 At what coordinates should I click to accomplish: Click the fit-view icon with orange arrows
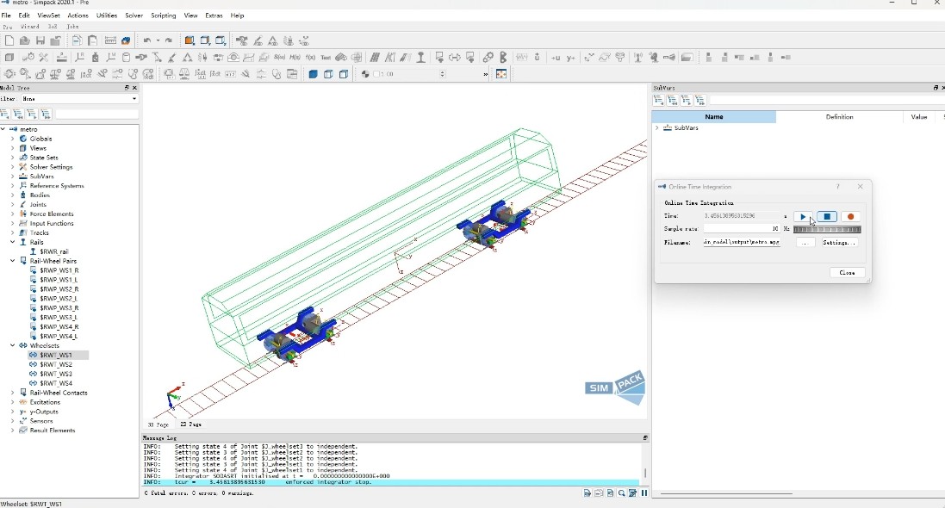point(500,74)
